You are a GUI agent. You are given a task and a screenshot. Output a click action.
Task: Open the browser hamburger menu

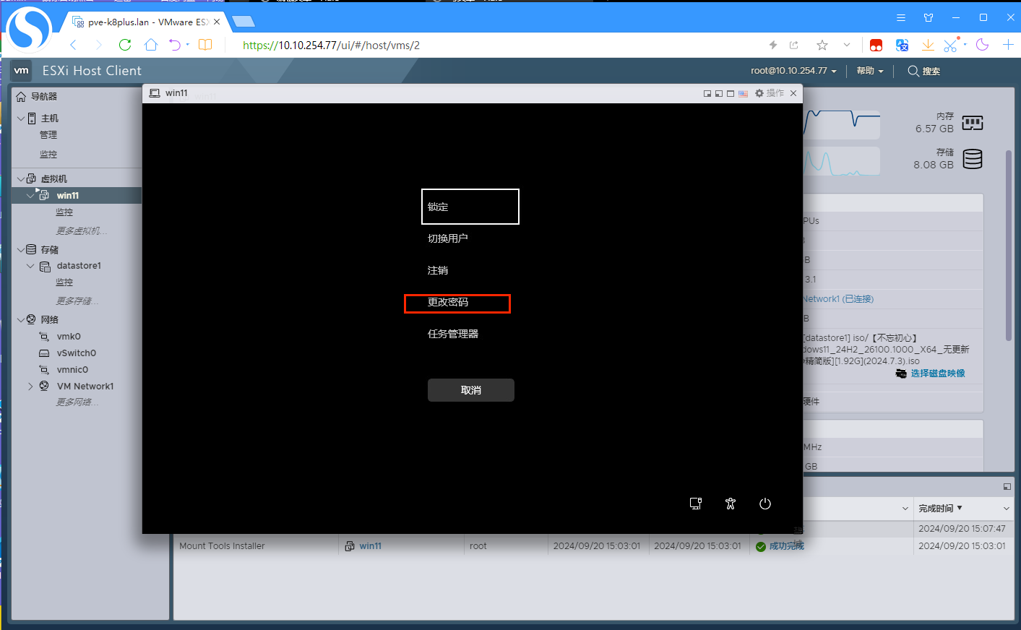pos(901,17)
